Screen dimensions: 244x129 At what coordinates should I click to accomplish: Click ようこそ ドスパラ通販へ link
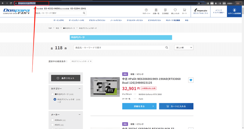tap(219, 11)
